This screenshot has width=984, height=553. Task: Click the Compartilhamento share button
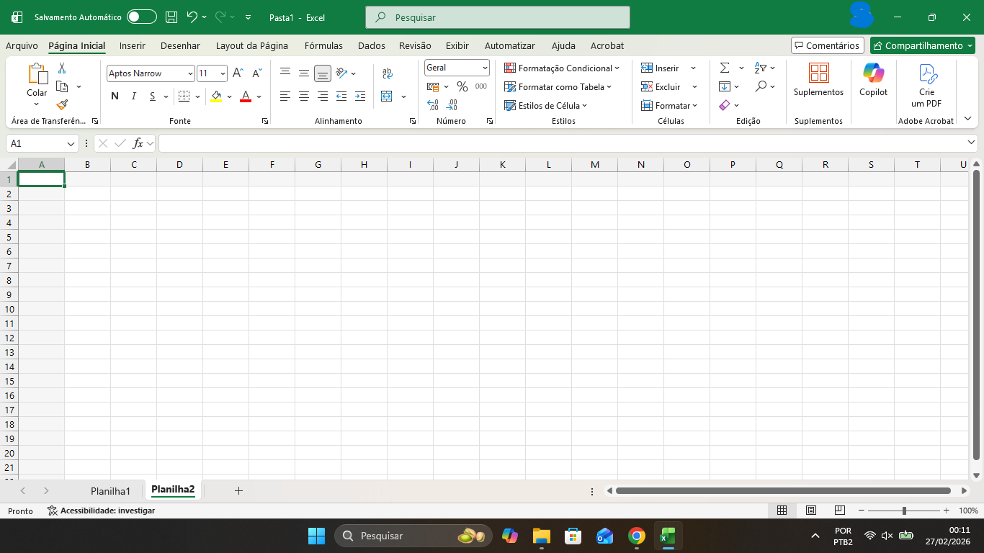tap(923, 45)
